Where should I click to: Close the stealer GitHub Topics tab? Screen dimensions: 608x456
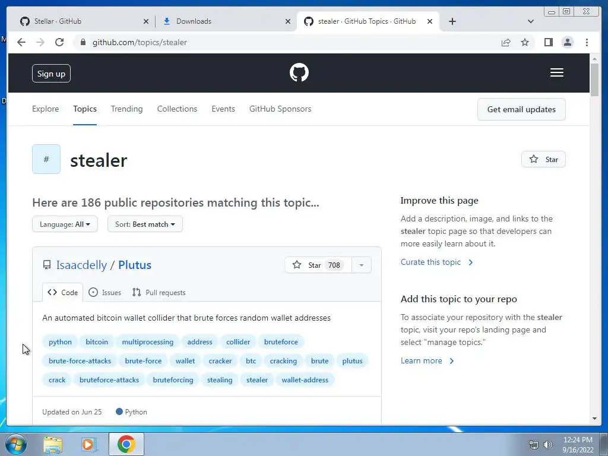point(430,21)
